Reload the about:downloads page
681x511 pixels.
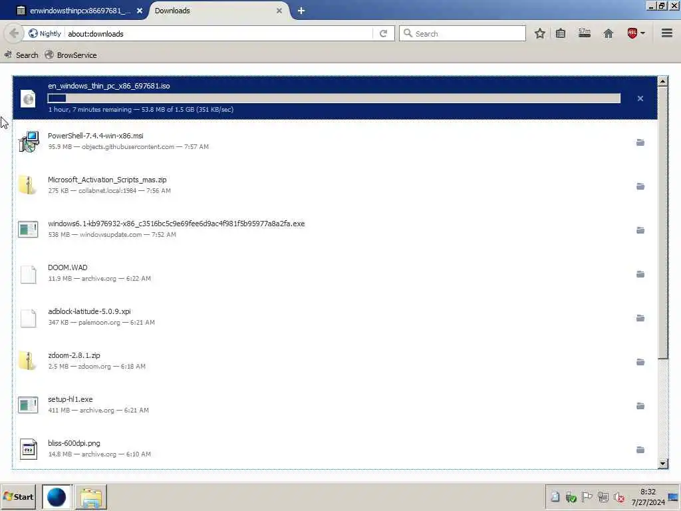(x=383, y=33)
